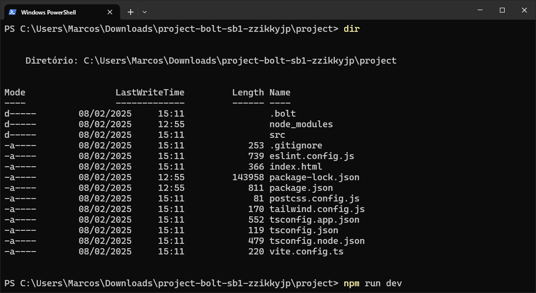Screen dimensions: 536x293
Task: Click the tsconfig.json file name
Action: point(304,230)
